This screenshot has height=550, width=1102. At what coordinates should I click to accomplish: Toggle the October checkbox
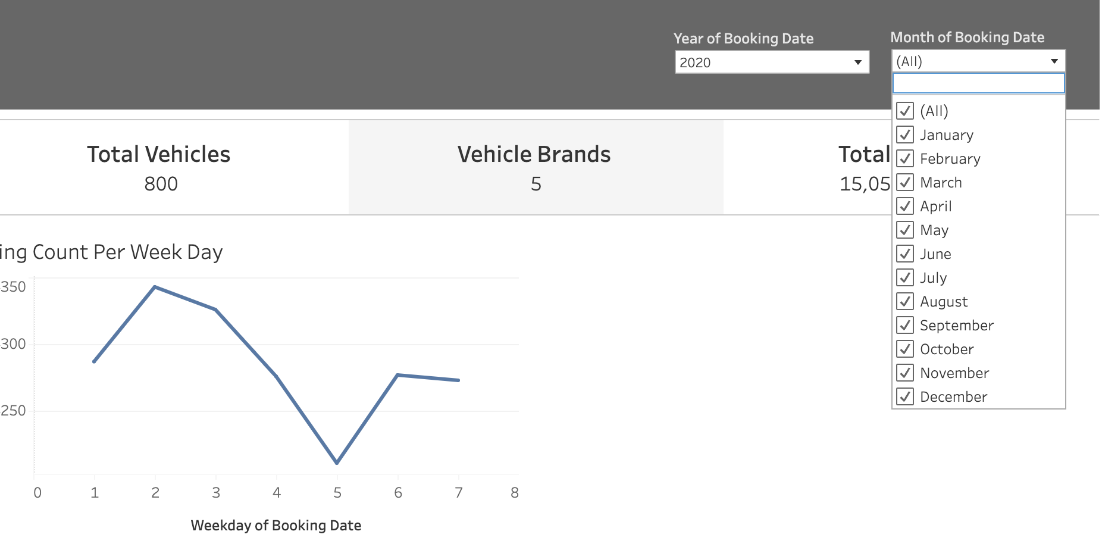pyautogui.click(x=905, y=349)
